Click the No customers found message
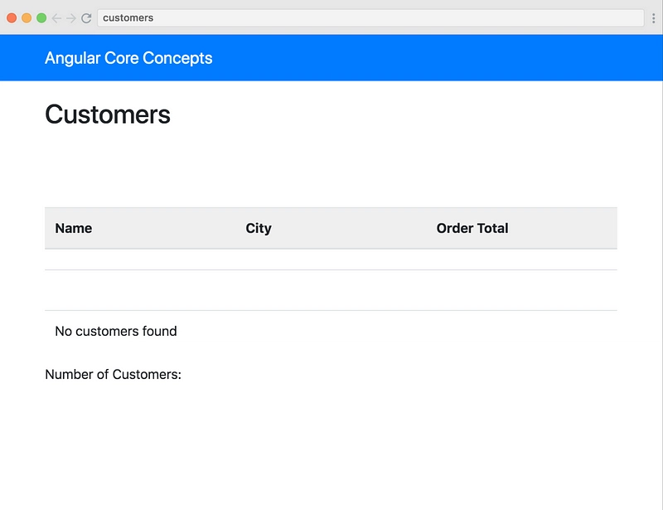The image size is (663, 510). point(116,331)
